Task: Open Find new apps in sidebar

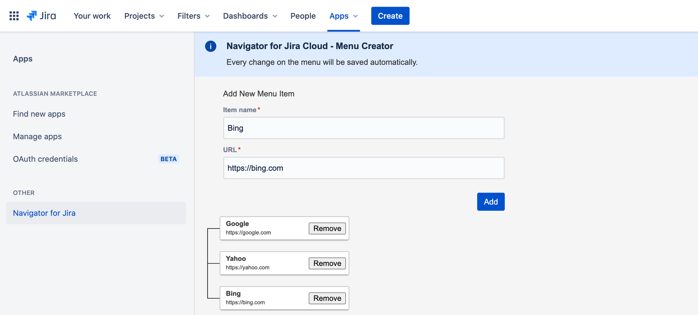Action: pyautogui.click(x=39, y=114)
